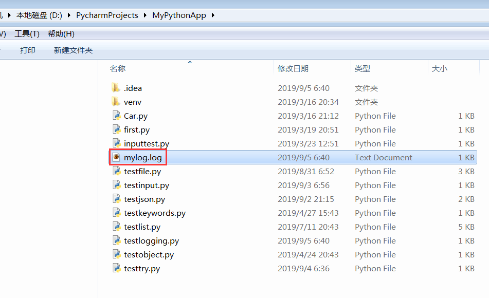
Task: Open the testlogging.py file icon
Action: (117, 240)
